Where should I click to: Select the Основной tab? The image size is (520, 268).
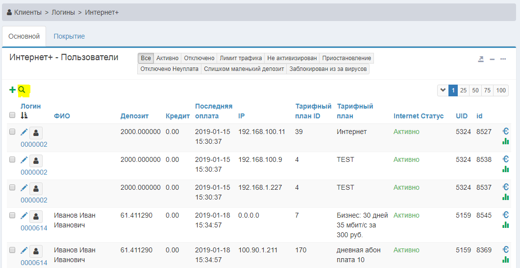click(24, 36)
